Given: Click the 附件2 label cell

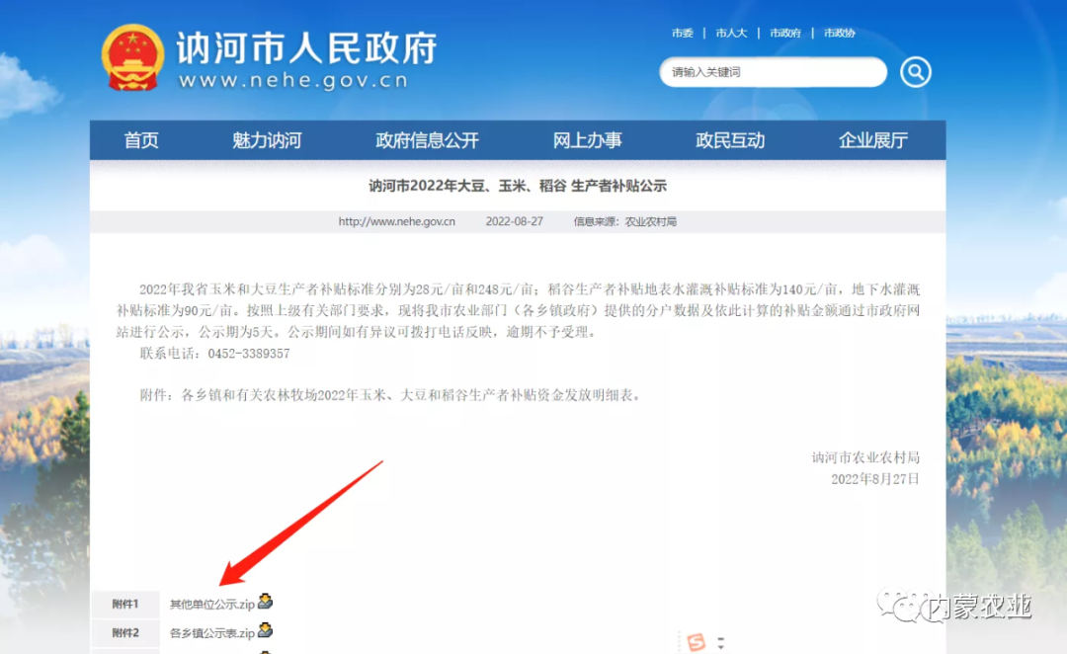Looking at the screenshot, I should coord(125,633).
